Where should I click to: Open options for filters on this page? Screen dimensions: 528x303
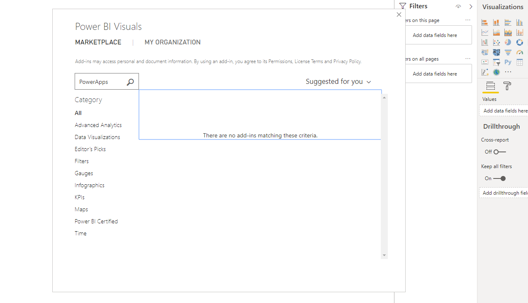[x=468, y=20]
